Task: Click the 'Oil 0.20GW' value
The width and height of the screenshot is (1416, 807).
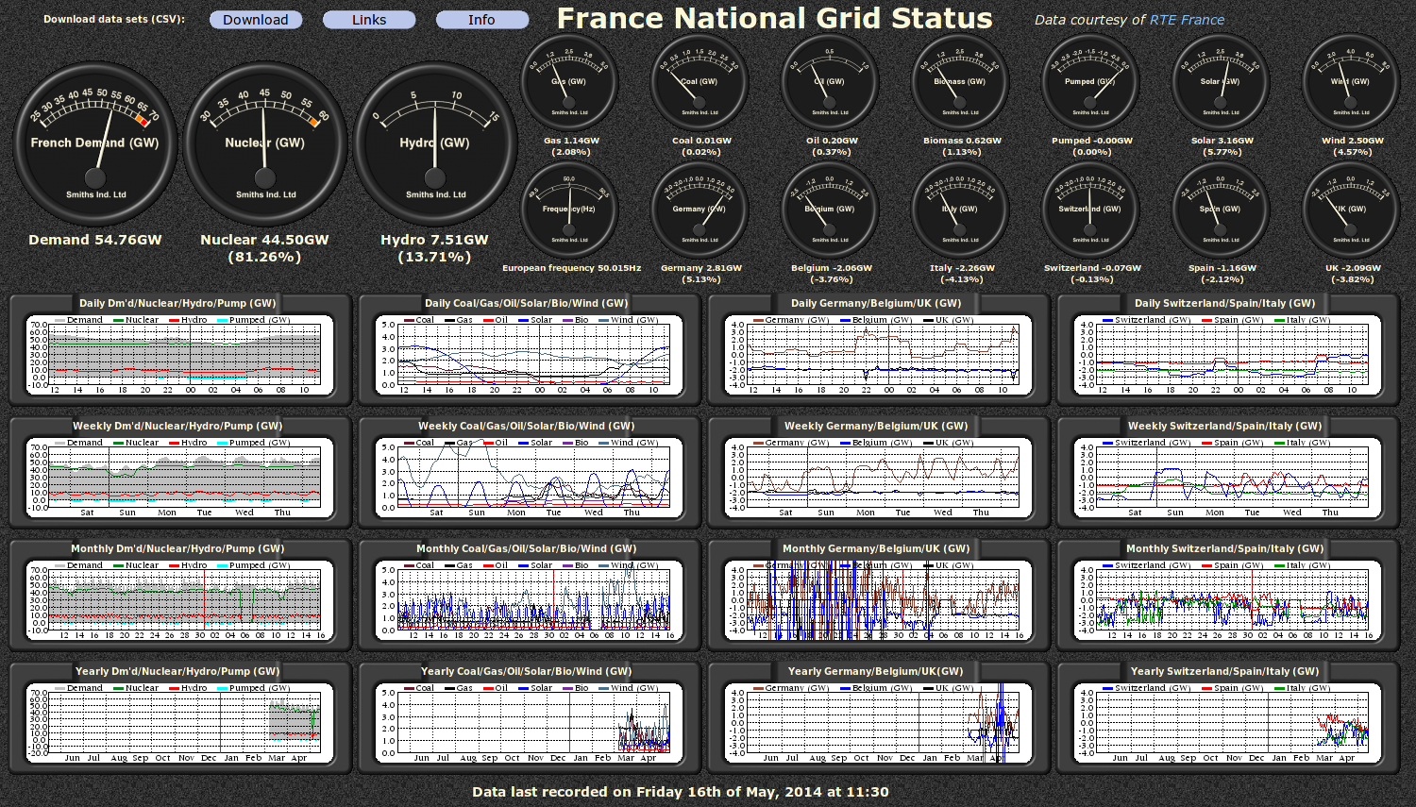Action: [x=832, y=141]
